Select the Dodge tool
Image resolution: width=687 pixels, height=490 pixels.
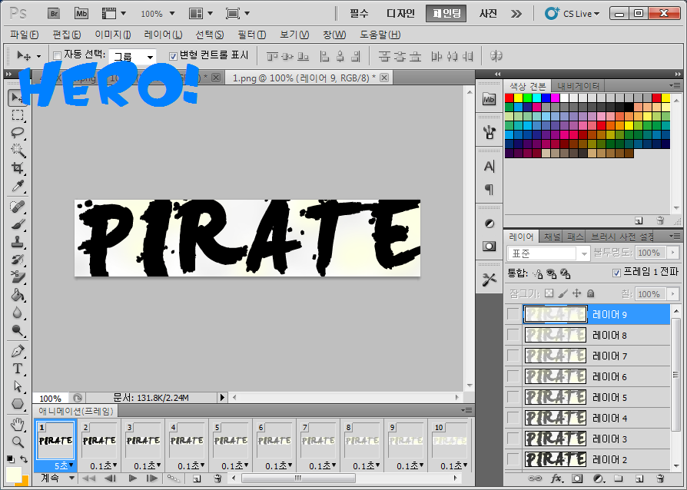(18, 329)
